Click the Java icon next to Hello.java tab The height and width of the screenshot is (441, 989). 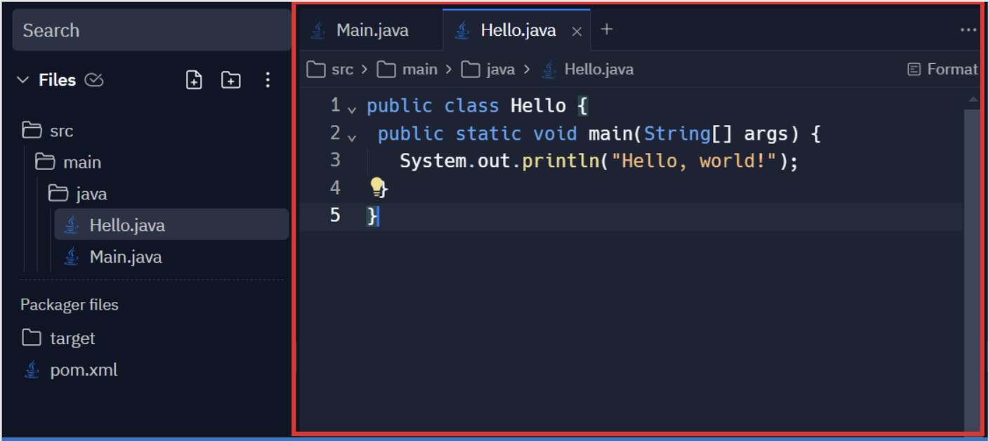tap(461, 29)
